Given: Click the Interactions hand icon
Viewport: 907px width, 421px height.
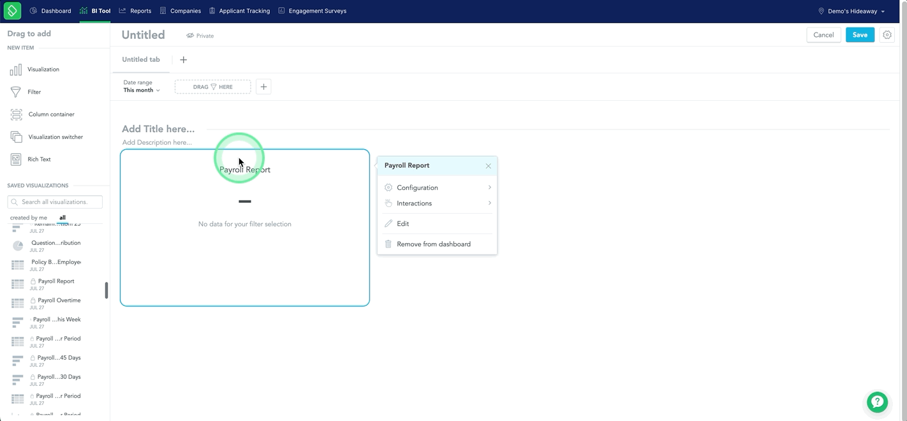Looking at the screenshot, I should click(388, 203).
